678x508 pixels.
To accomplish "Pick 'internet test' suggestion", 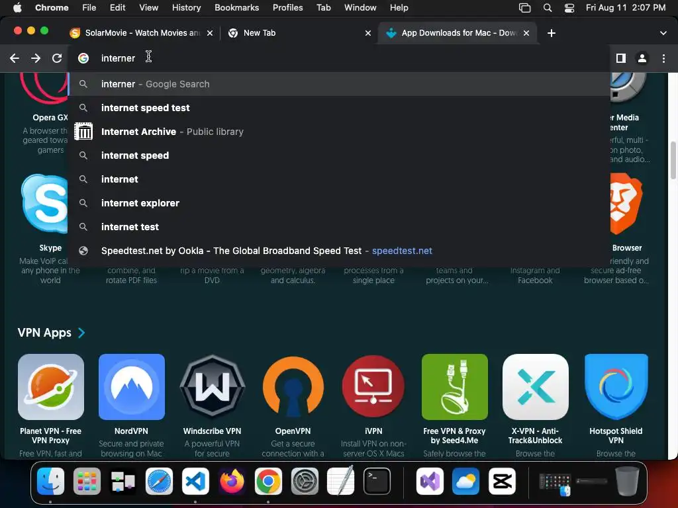I will click(340, 227).
